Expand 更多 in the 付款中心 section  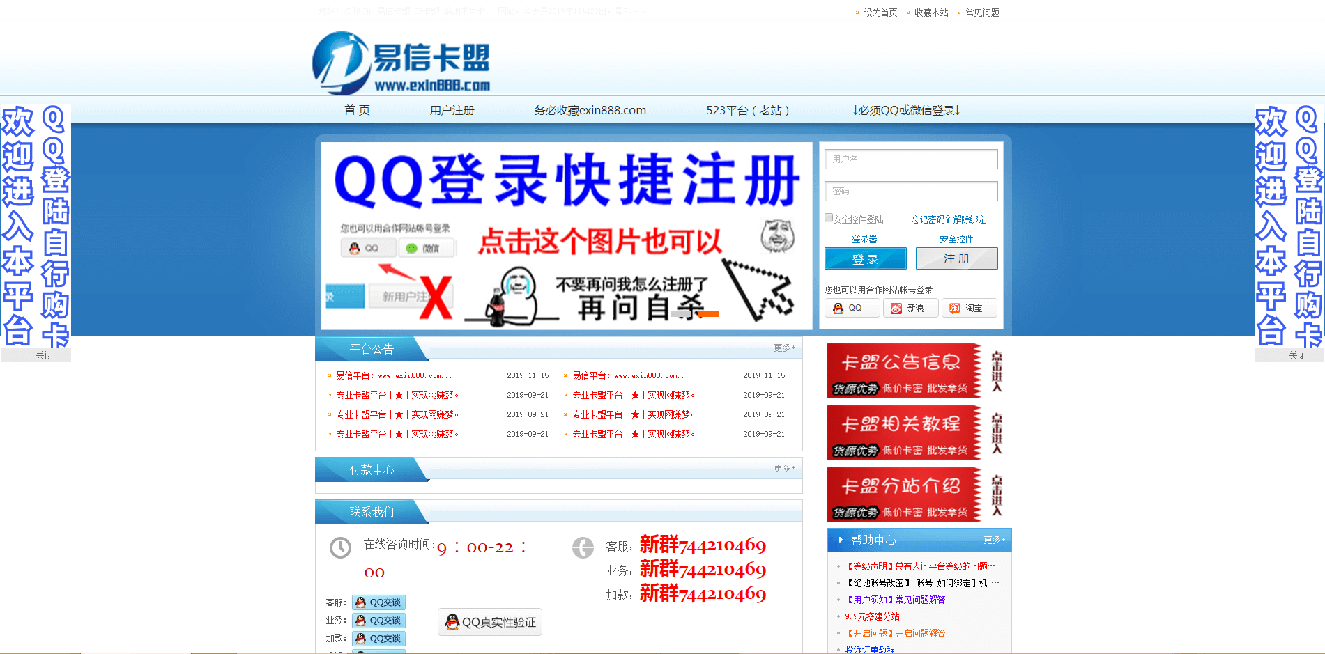click(x=784, y=468)
